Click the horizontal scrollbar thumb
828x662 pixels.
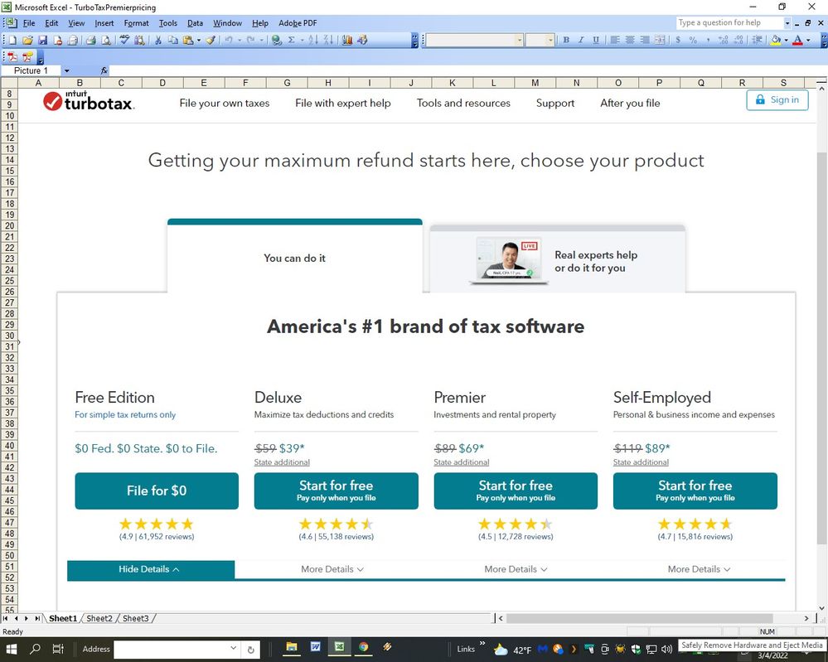(x=640, y=618)
